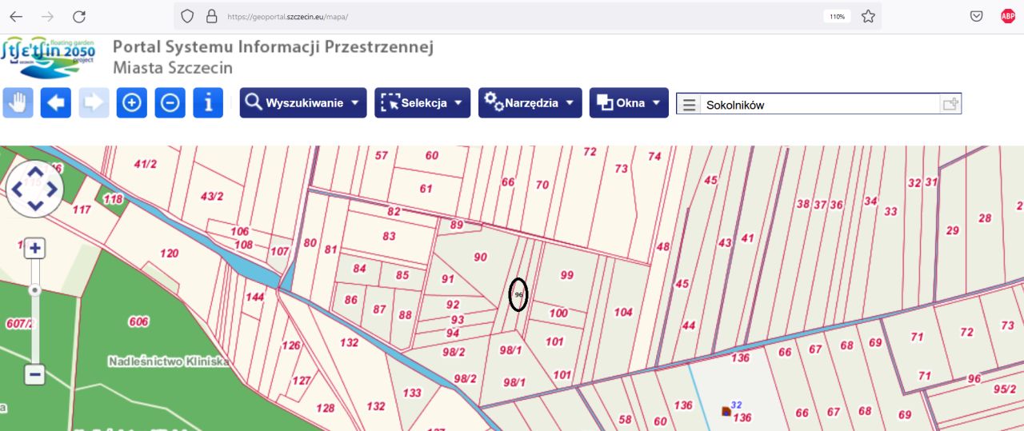Click parcel label 58

click(625, 419)
